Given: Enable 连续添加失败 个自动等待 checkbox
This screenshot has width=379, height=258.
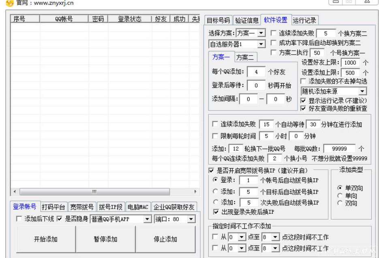Looking at the screenshot, I should [x=215, y=124].
